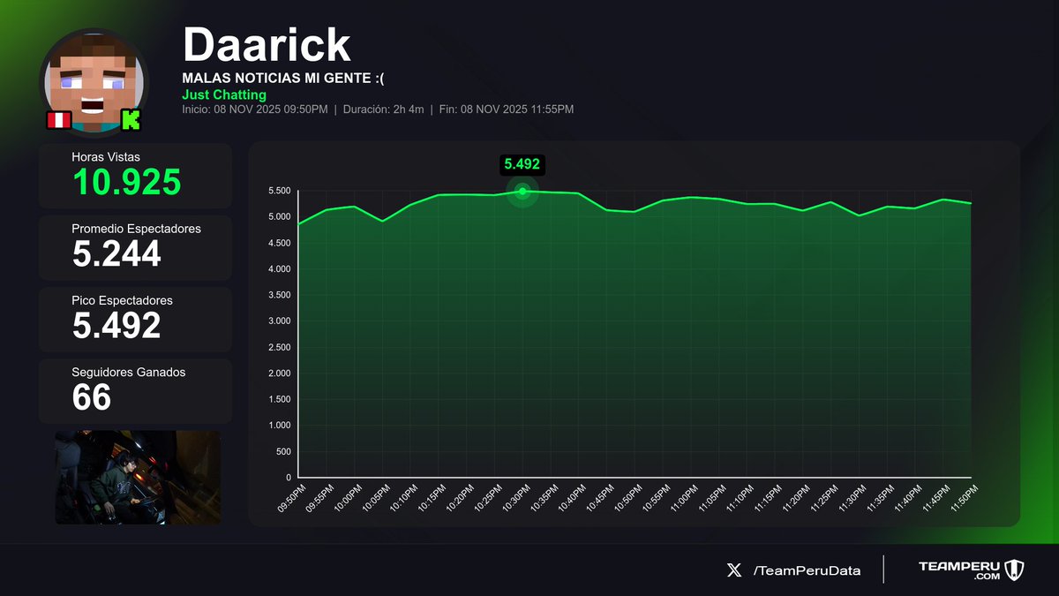1059x596 pixels.
Task: Click the 66 followers gained value
Action: pyautogui.click(x=92, y=397)
